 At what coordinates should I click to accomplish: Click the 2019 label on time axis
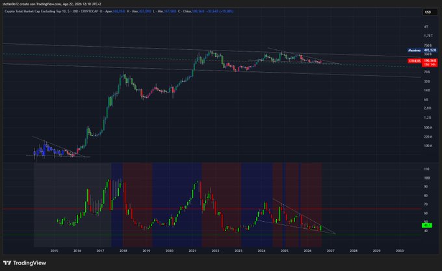[x=146, y=251]
